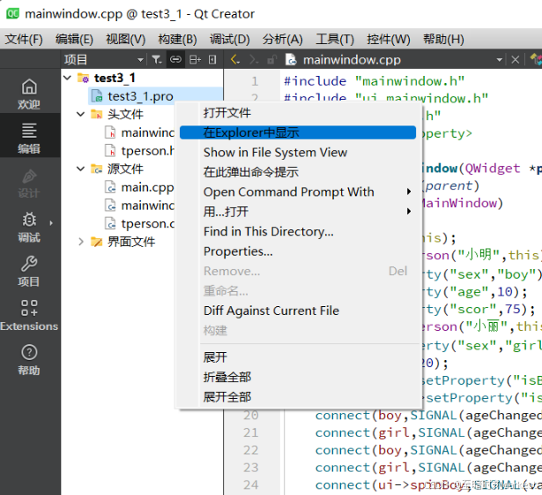Select mainwindow header file under 头文件

coord(147,132)
